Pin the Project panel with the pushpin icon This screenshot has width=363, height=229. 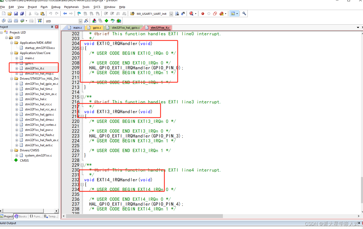52,27
